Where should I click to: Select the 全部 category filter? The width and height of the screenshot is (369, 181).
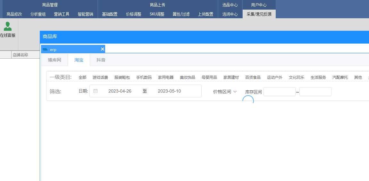click(82, 78)
